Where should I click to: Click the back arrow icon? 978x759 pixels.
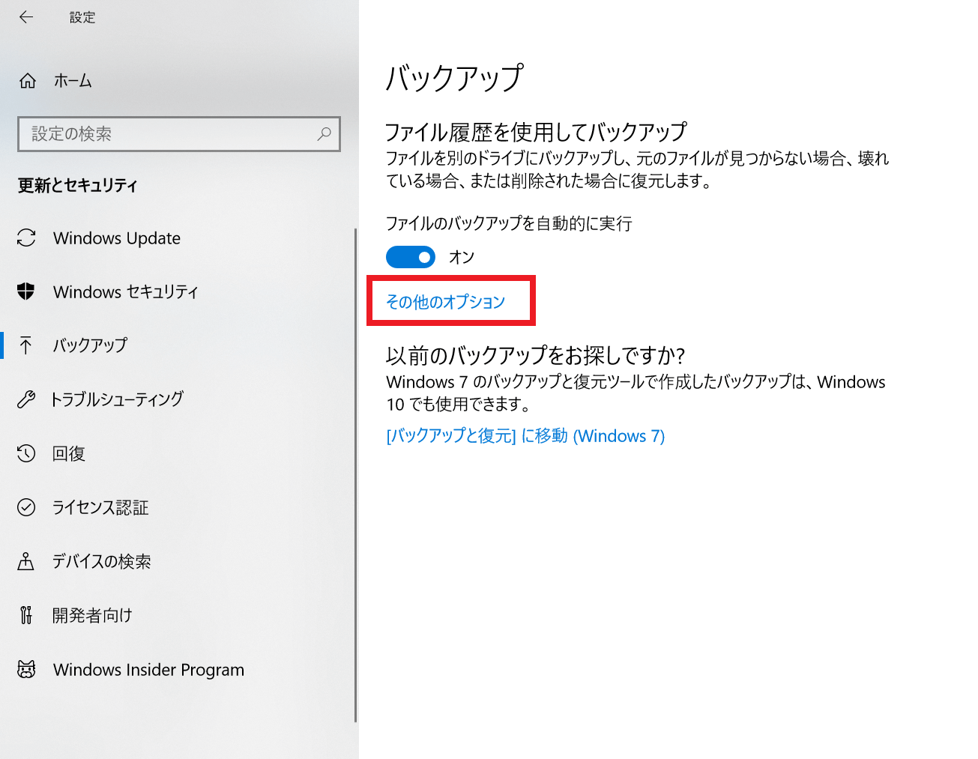[26, 17]
